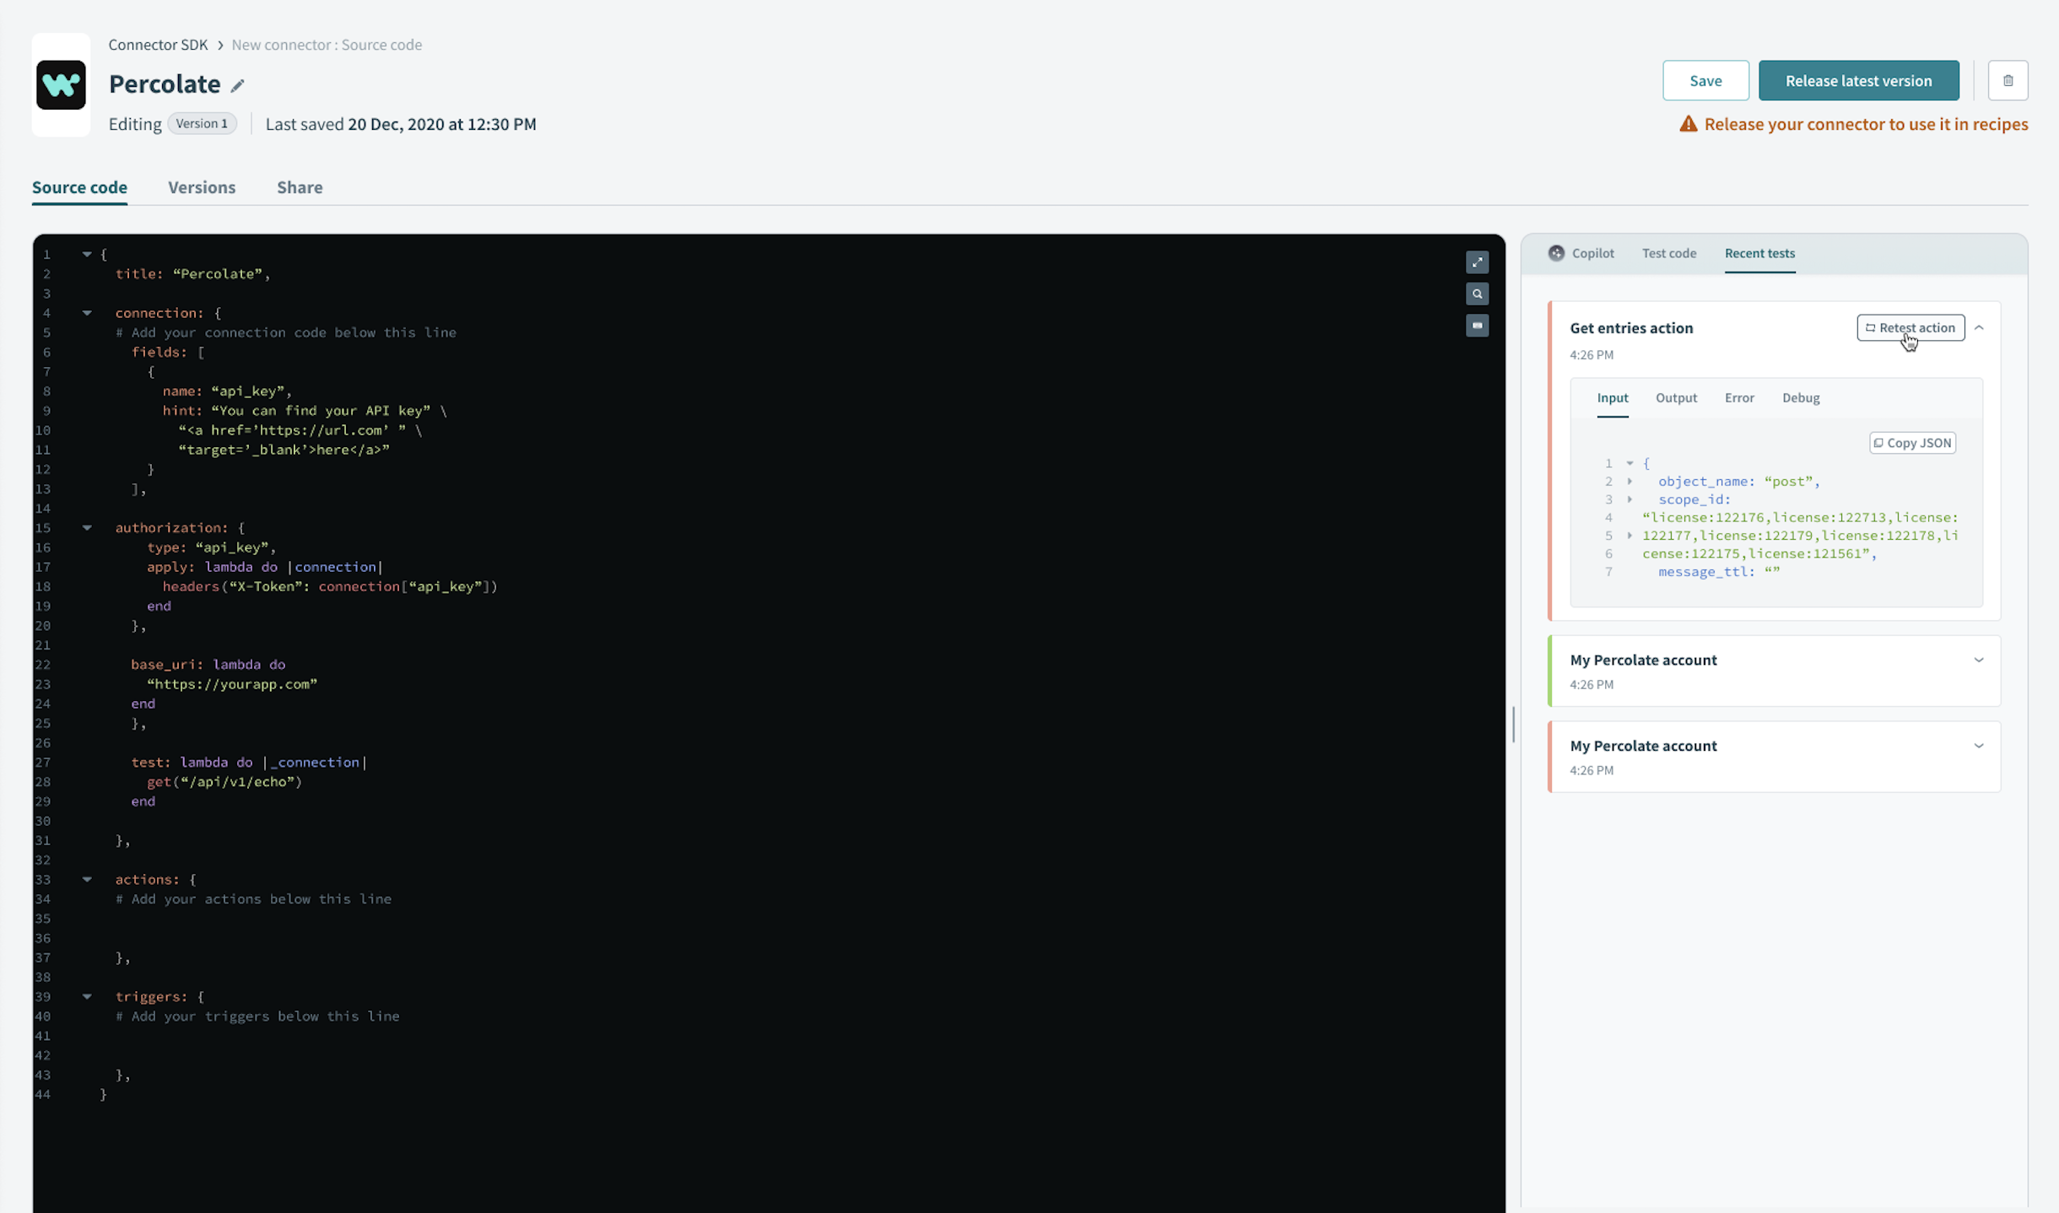Screen dimensions: 2059x1213
Task: Open the Output tab of test result
Action: 1676,397
